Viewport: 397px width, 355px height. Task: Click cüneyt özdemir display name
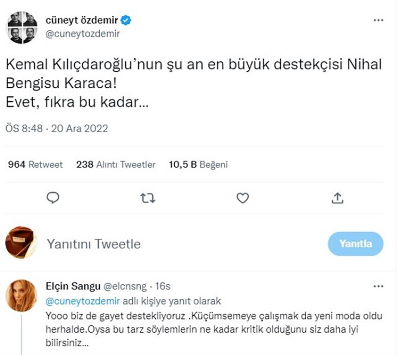(82, 21)
